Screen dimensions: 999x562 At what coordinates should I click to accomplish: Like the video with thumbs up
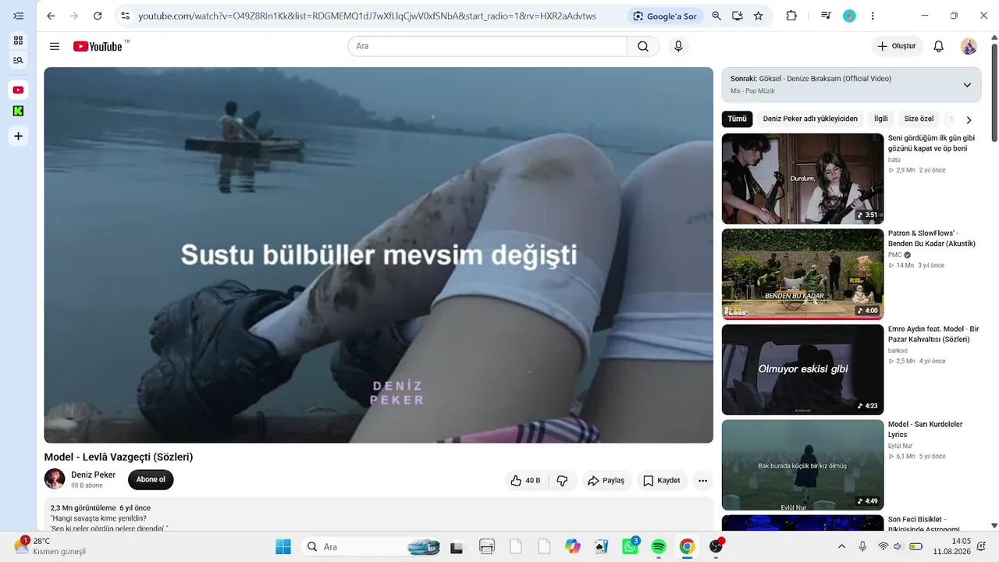coord(525,481)
